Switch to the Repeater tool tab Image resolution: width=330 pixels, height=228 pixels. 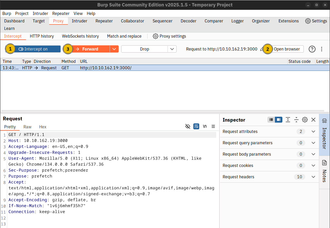[104, 21]
